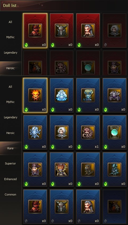Viewport: 128px width, 225px height.
Task: Open the Superior rarity tab
Action: [10, 163]
